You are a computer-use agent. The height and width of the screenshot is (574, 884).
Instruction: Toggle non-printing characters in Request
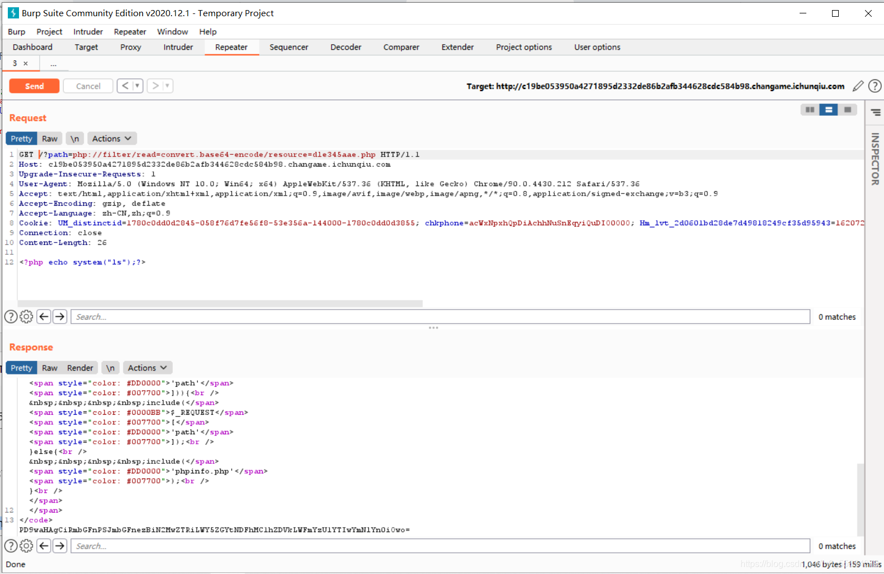(x=75, y=139)
